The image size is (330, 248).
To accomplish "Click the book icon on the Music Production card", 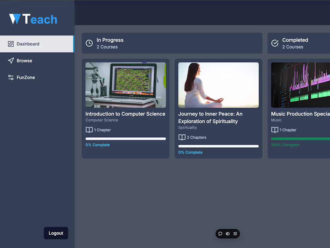I will [x=275, y=130].
